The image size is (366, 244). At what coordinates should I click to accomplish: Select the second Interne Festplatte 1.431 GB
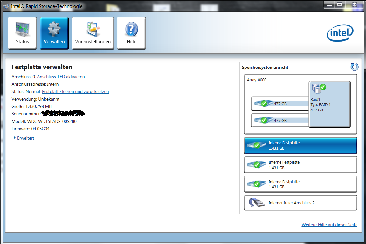click(300, 165)
